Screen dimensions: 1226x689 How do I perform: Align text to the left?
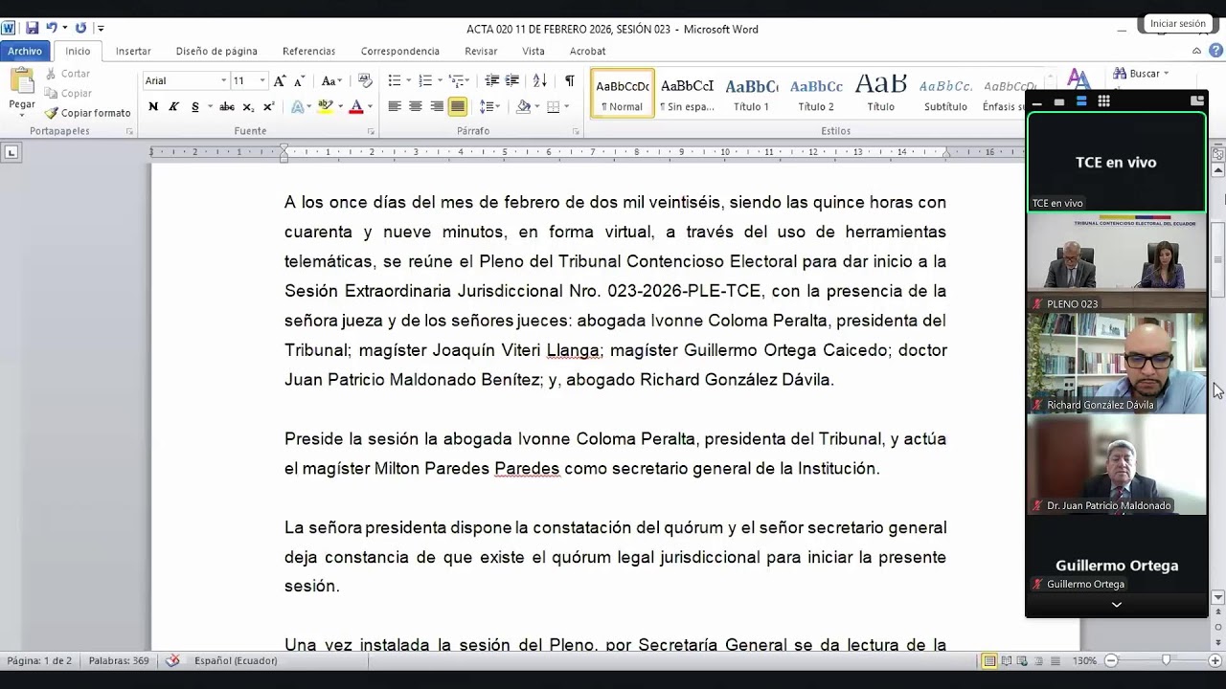click(x=395, y=107)
